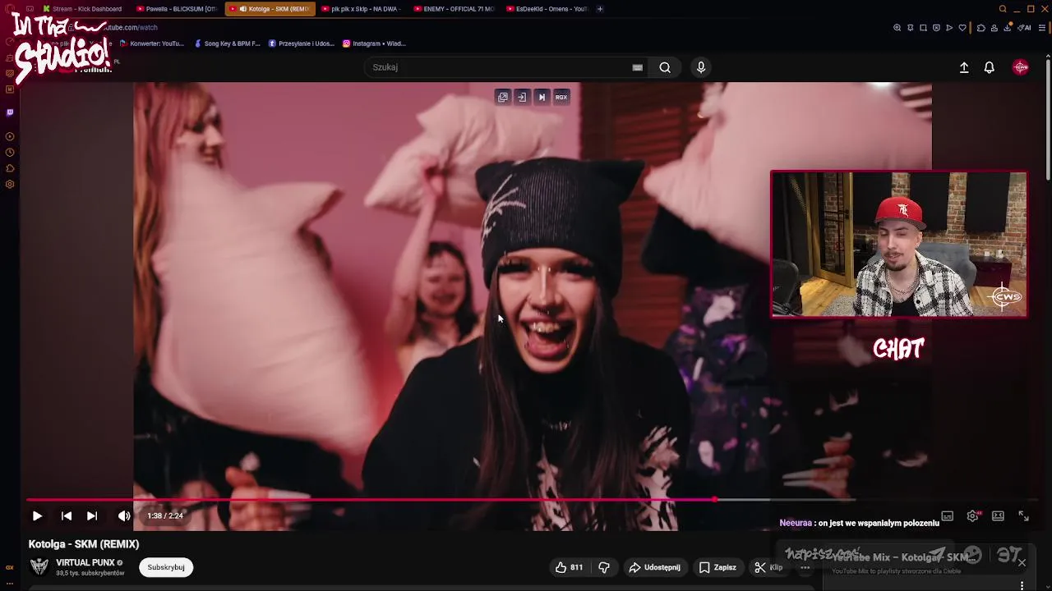1052x591 pixels.
Task: Open Twitch icon in browser sidebar
Action: [x=10, y=112]
